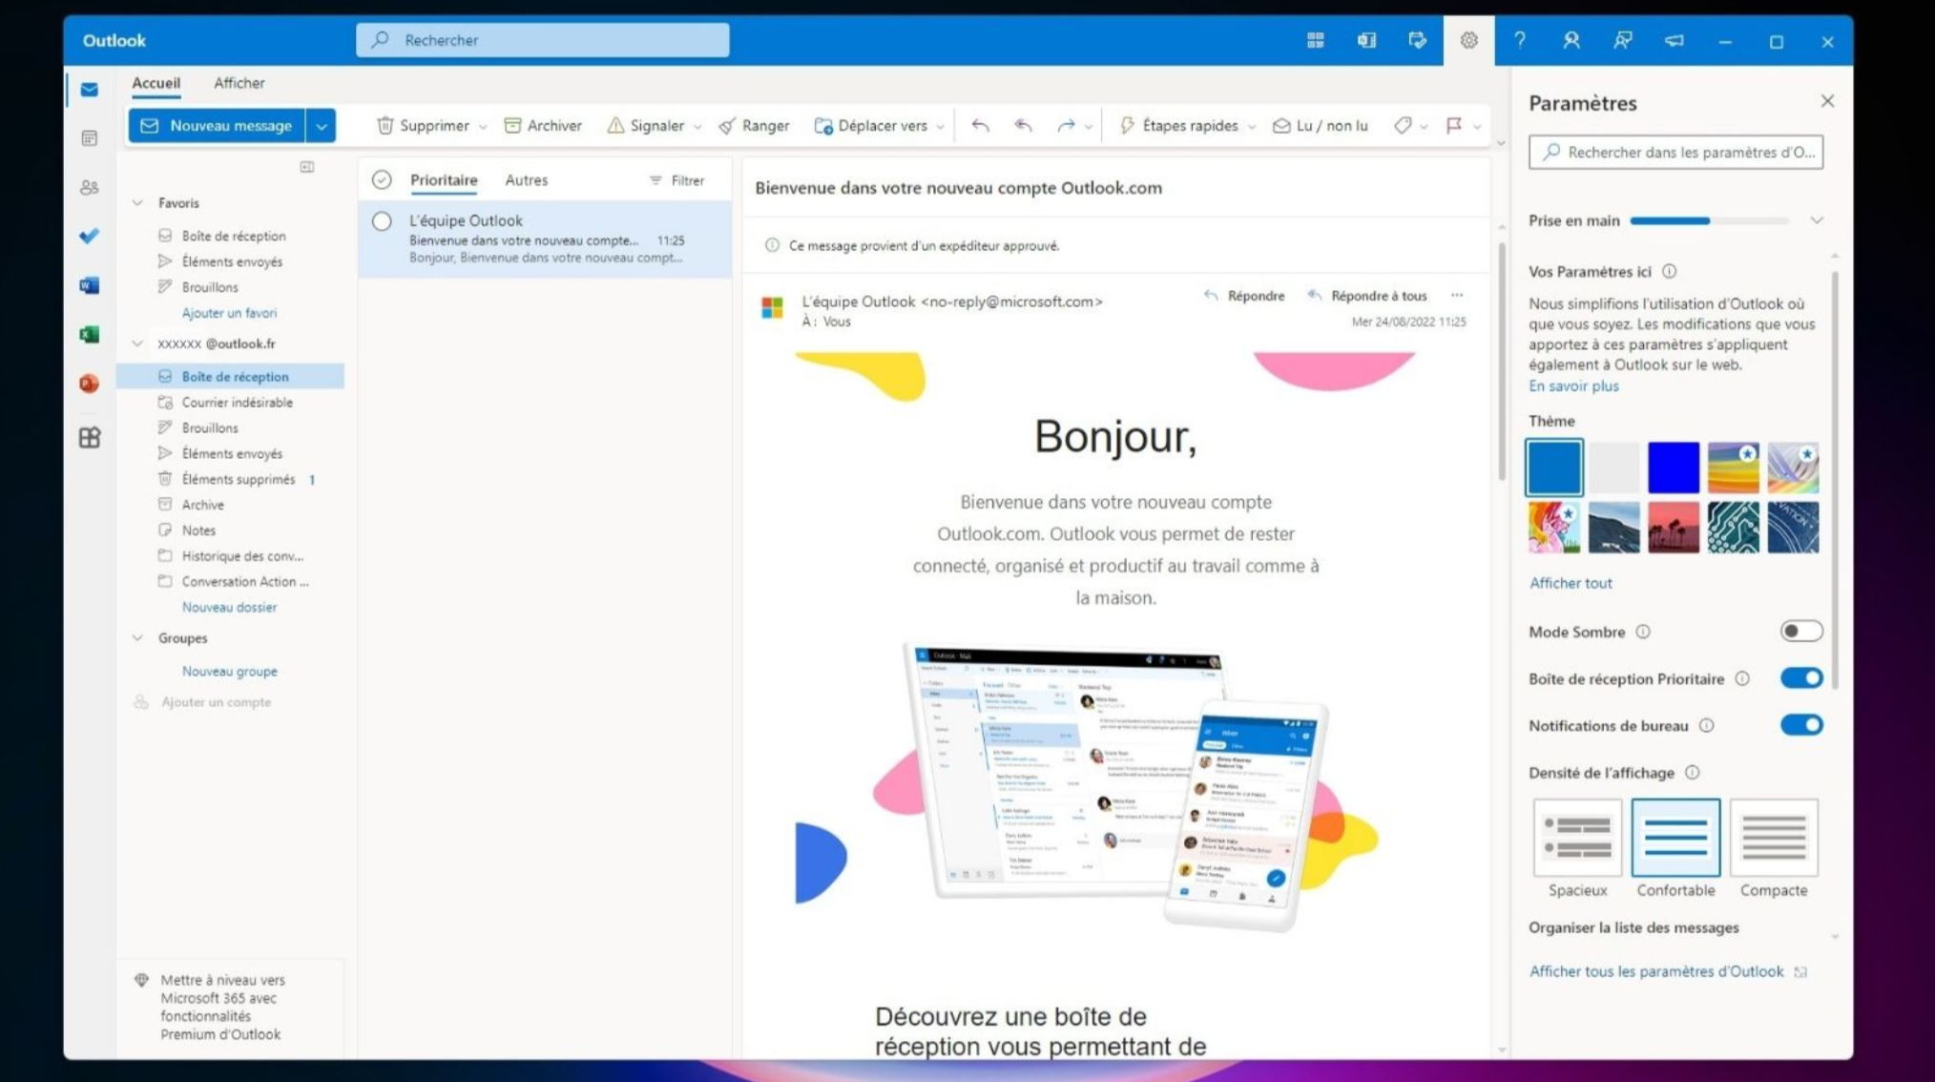Enable Mode Sombre
This screenshot has width=1935, height=1082.
(1800, 631)
